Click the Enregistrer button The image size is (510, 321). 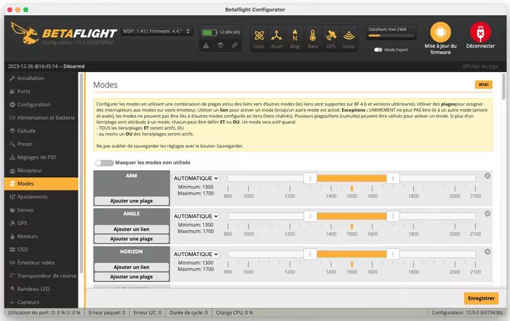(x=481, y=298)
